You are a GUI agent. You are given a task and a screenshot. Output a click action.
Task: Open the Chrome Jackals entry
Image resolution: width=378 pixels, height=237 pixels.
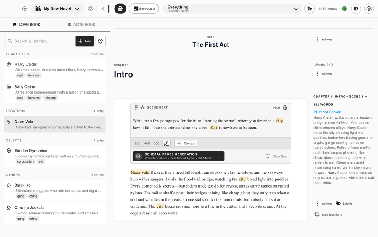click(55, 213)
